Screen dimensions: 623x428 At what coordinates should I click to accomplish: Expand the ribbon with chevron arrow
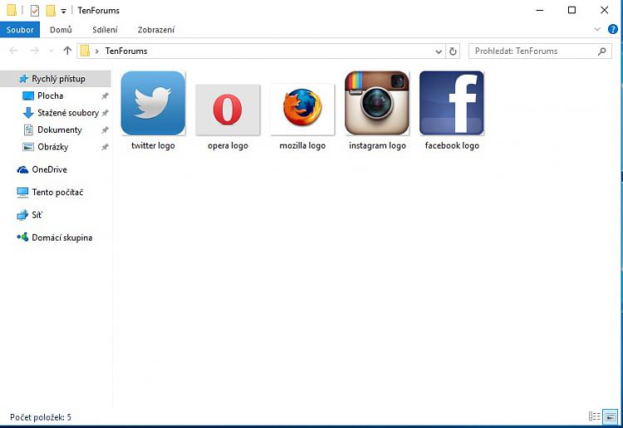click(597, 29)
